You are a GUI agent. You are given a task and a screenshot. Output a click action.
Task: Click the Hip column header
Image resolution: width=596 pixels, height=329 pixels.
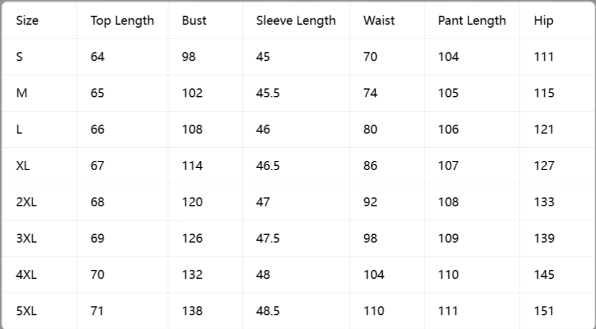543,20
